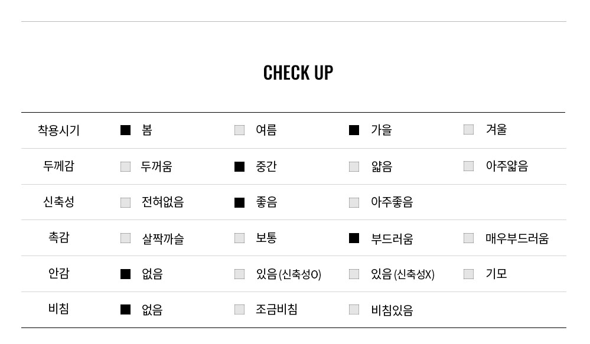Check 있음 (신축성X) lining box
This screenshot has height=344, width=590.
354,274
